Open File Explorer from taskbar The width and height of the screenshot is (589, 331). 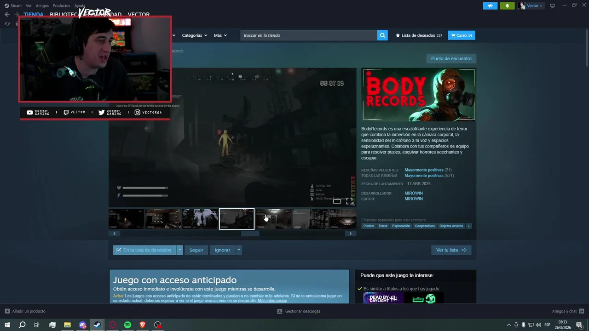coord(67,325)
